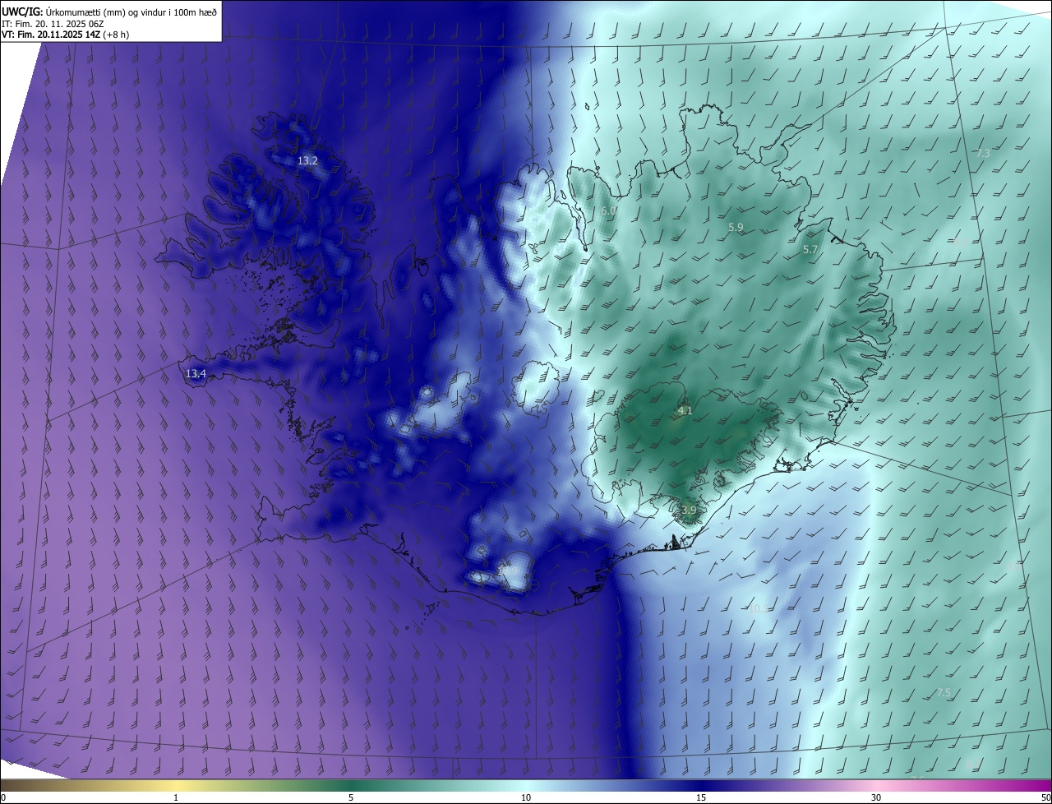
Task: Click the colorbar tick label 50
Action: tap(1045, 797)
